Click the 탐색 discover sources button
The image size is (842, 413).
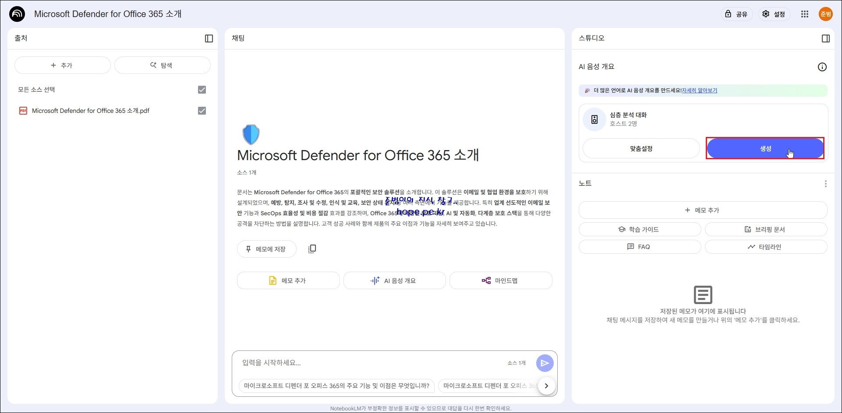(x=163, y=65)
